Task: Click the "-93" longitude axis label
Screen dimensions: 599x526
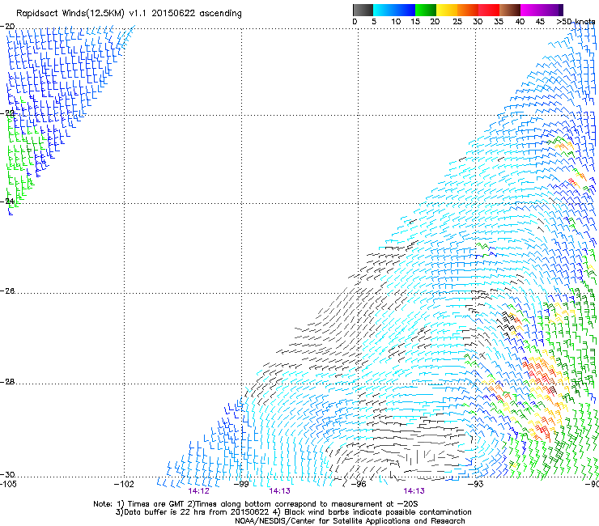Action: (x=476, y=484)
